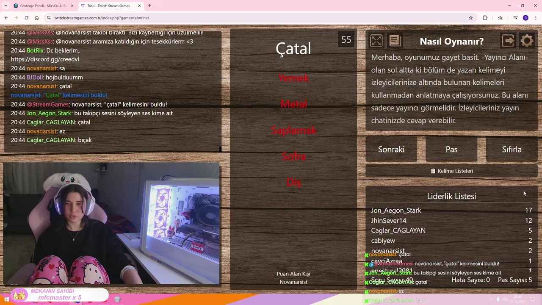Click the Puan Alan Kişi Novanarsist label

(x=293, y=278)
